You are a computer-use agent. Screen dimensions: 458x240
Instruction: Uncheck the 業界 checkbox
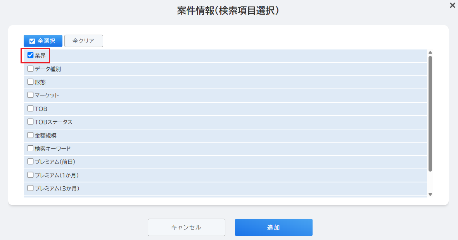click(30, 55)
